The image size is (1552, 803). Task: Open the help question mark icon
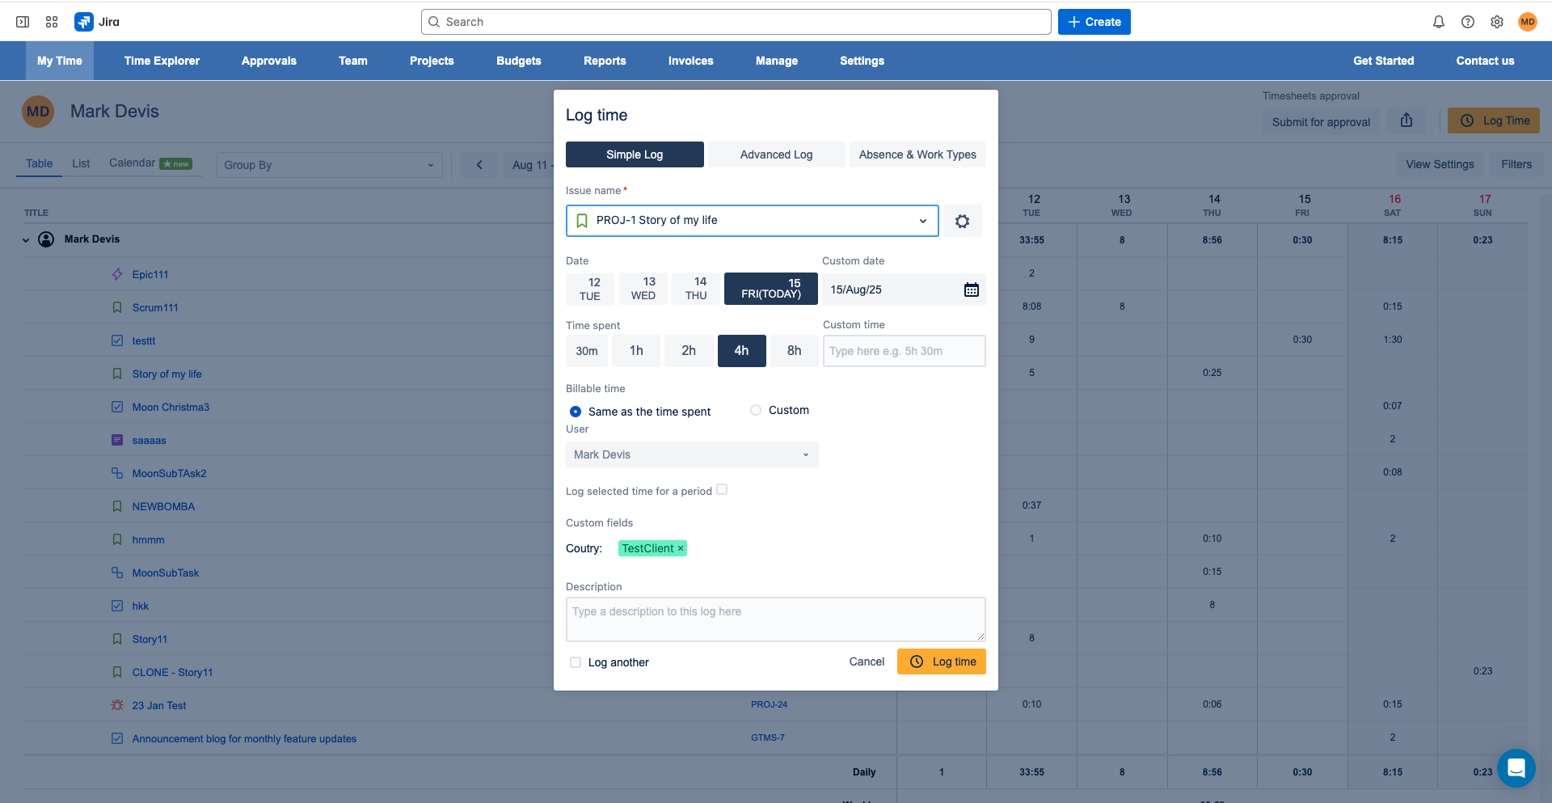(1468, 22)
